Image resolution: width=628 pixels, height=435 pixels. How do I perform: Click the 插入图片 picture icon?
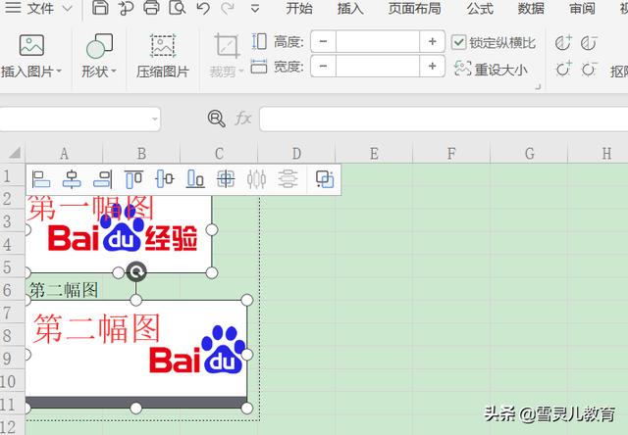point(31,45)
